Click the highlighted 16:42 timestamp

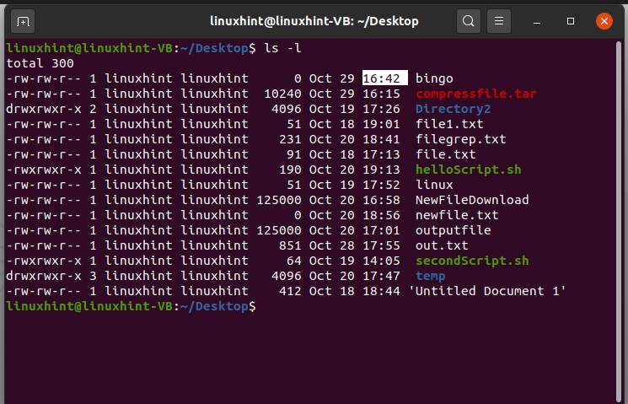384,78
